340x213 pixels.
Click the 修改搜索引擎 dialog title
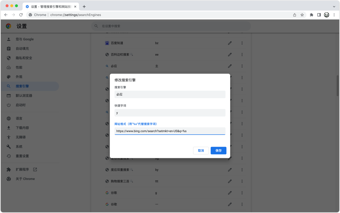tap(125, 80)
